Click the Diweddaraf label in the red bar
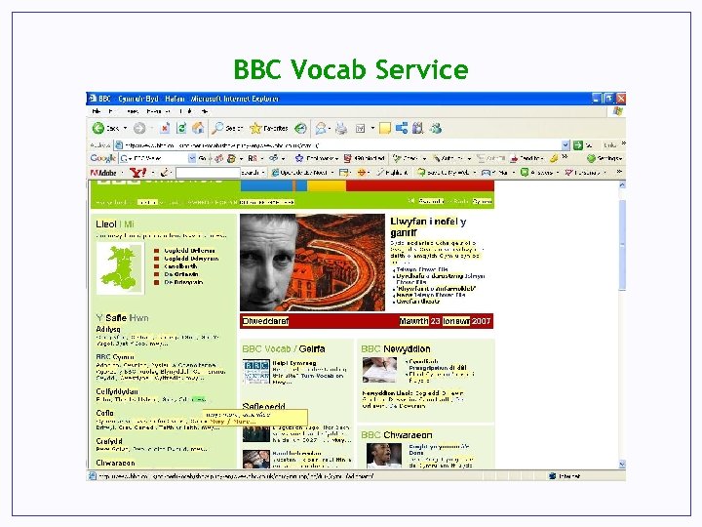702x527 pixels. pos(265,321)
